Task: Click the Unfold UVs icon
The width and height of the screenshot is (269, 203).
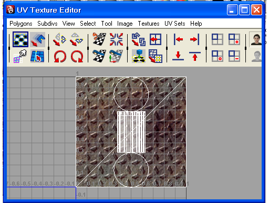Action: point(139,56)
